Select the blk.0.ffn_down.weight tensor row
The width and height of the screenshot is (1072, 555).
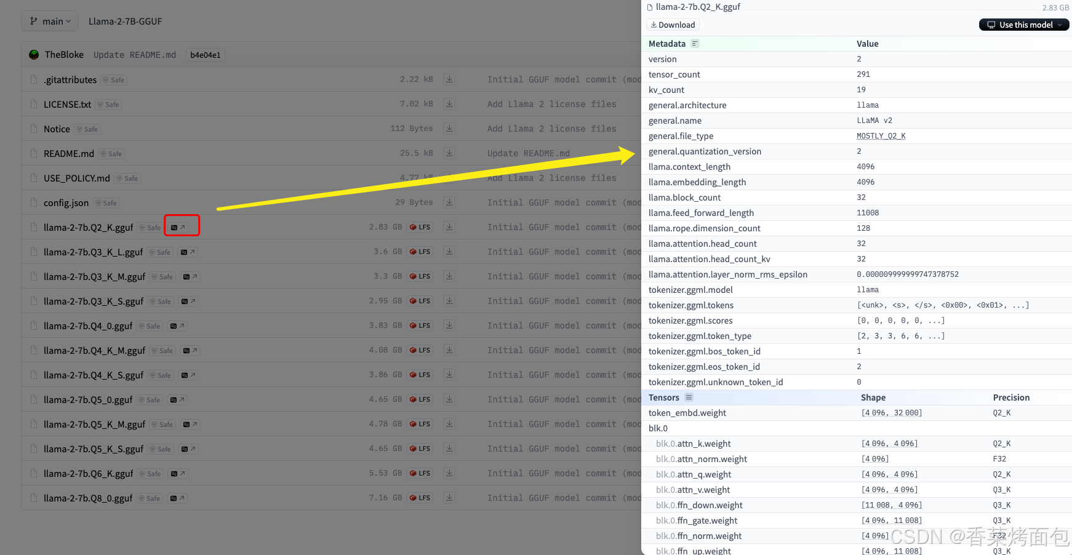(857, 505)
